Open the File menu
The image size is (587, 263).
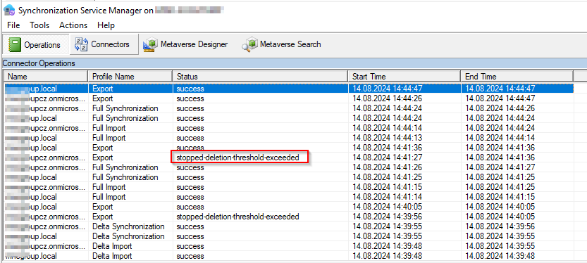coord(13,25)
